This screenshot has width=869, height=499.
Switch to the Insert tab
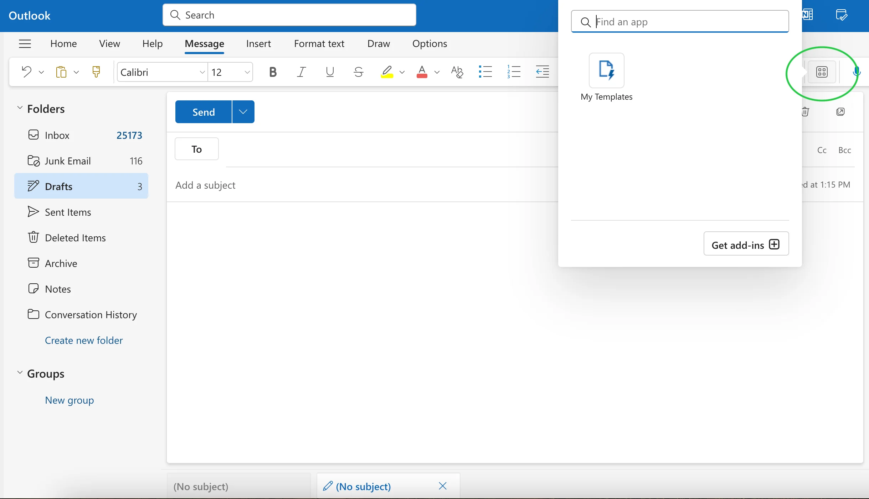coord(258,43)
